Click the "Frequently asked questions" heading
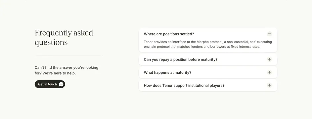Screen dimensions: 312x119 64,38
